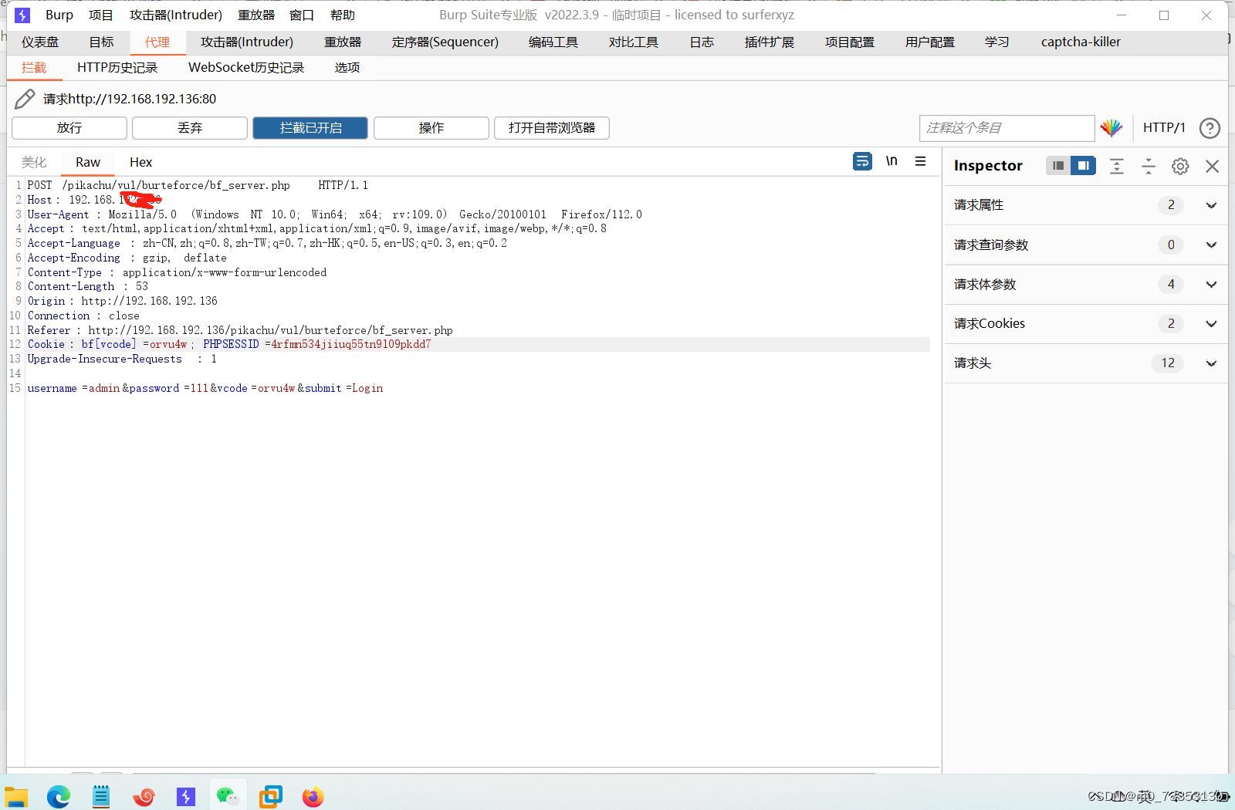Expand all Inspector sections icon
Screen dimensions: 1235x810
coord(1116,166)
